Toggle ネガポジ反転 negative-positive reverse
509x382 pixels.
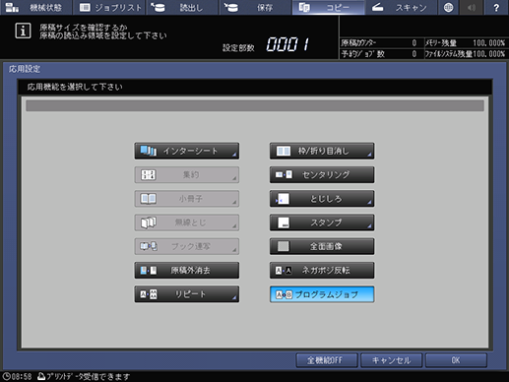tap(322, 271)
